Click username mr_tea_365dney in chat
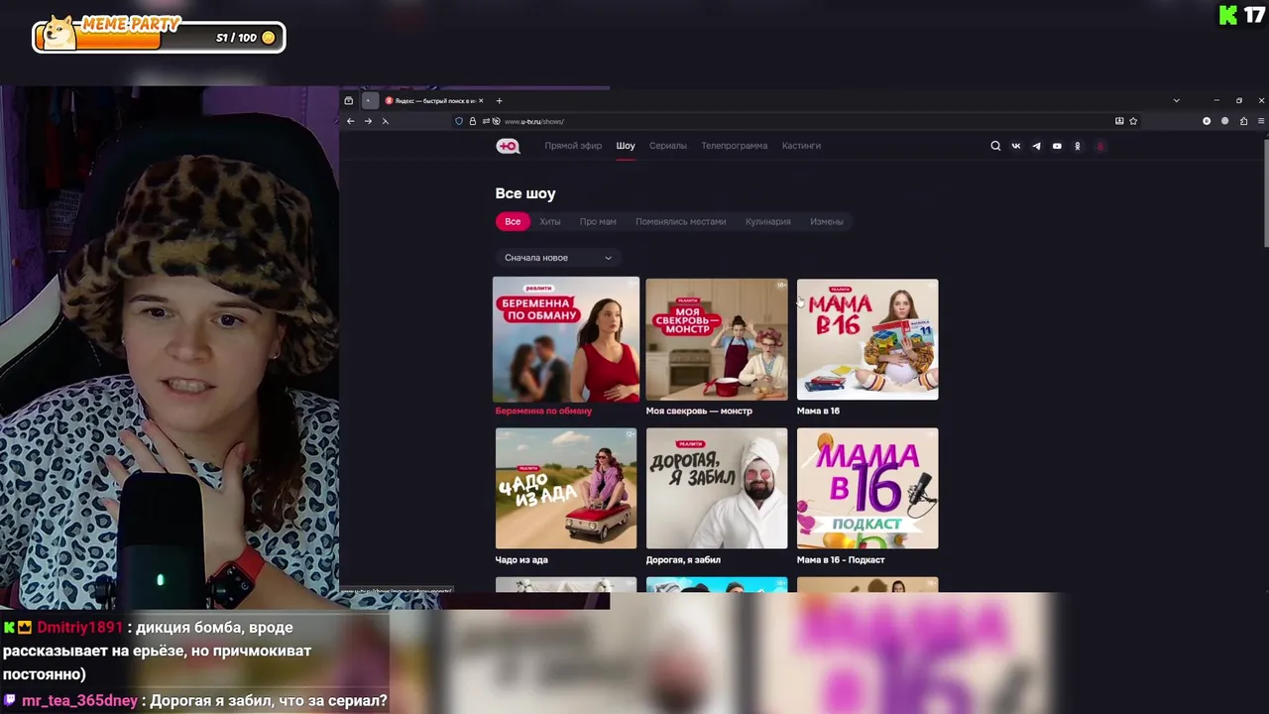The width and height of the screenshot is (1269, 714). click(x=79, y=701)
